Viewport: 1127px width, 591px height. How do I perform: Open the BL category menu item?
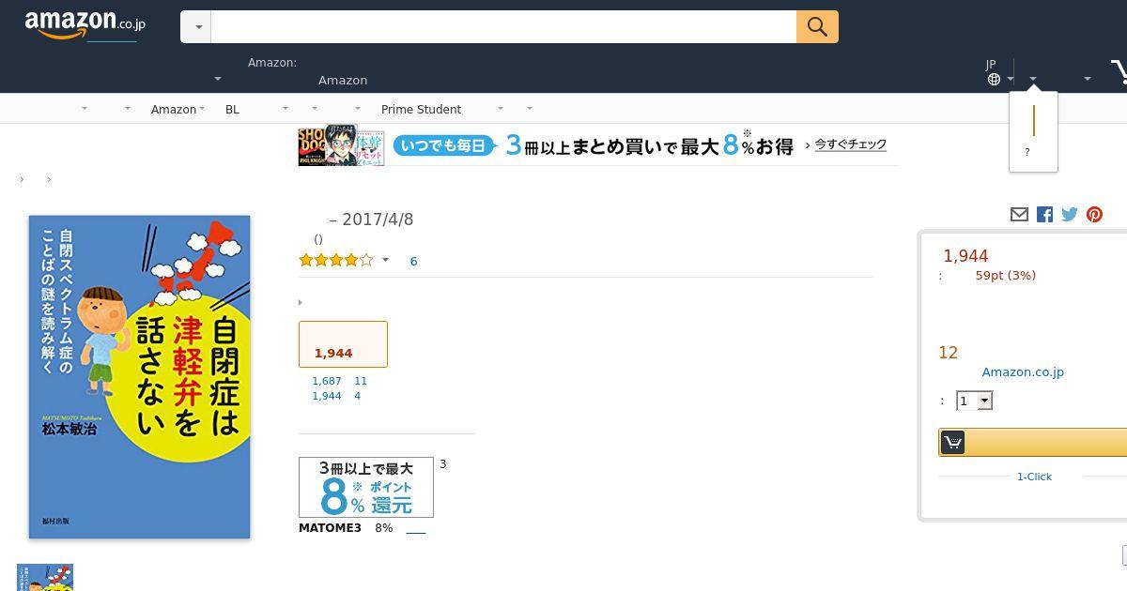click(232, 110)
